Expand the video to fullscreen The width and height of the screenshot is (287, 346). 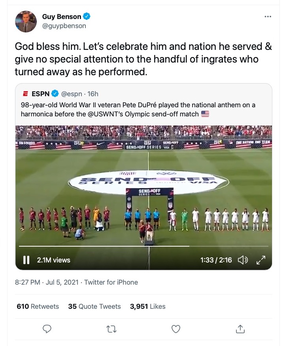(x=261, y=260)
